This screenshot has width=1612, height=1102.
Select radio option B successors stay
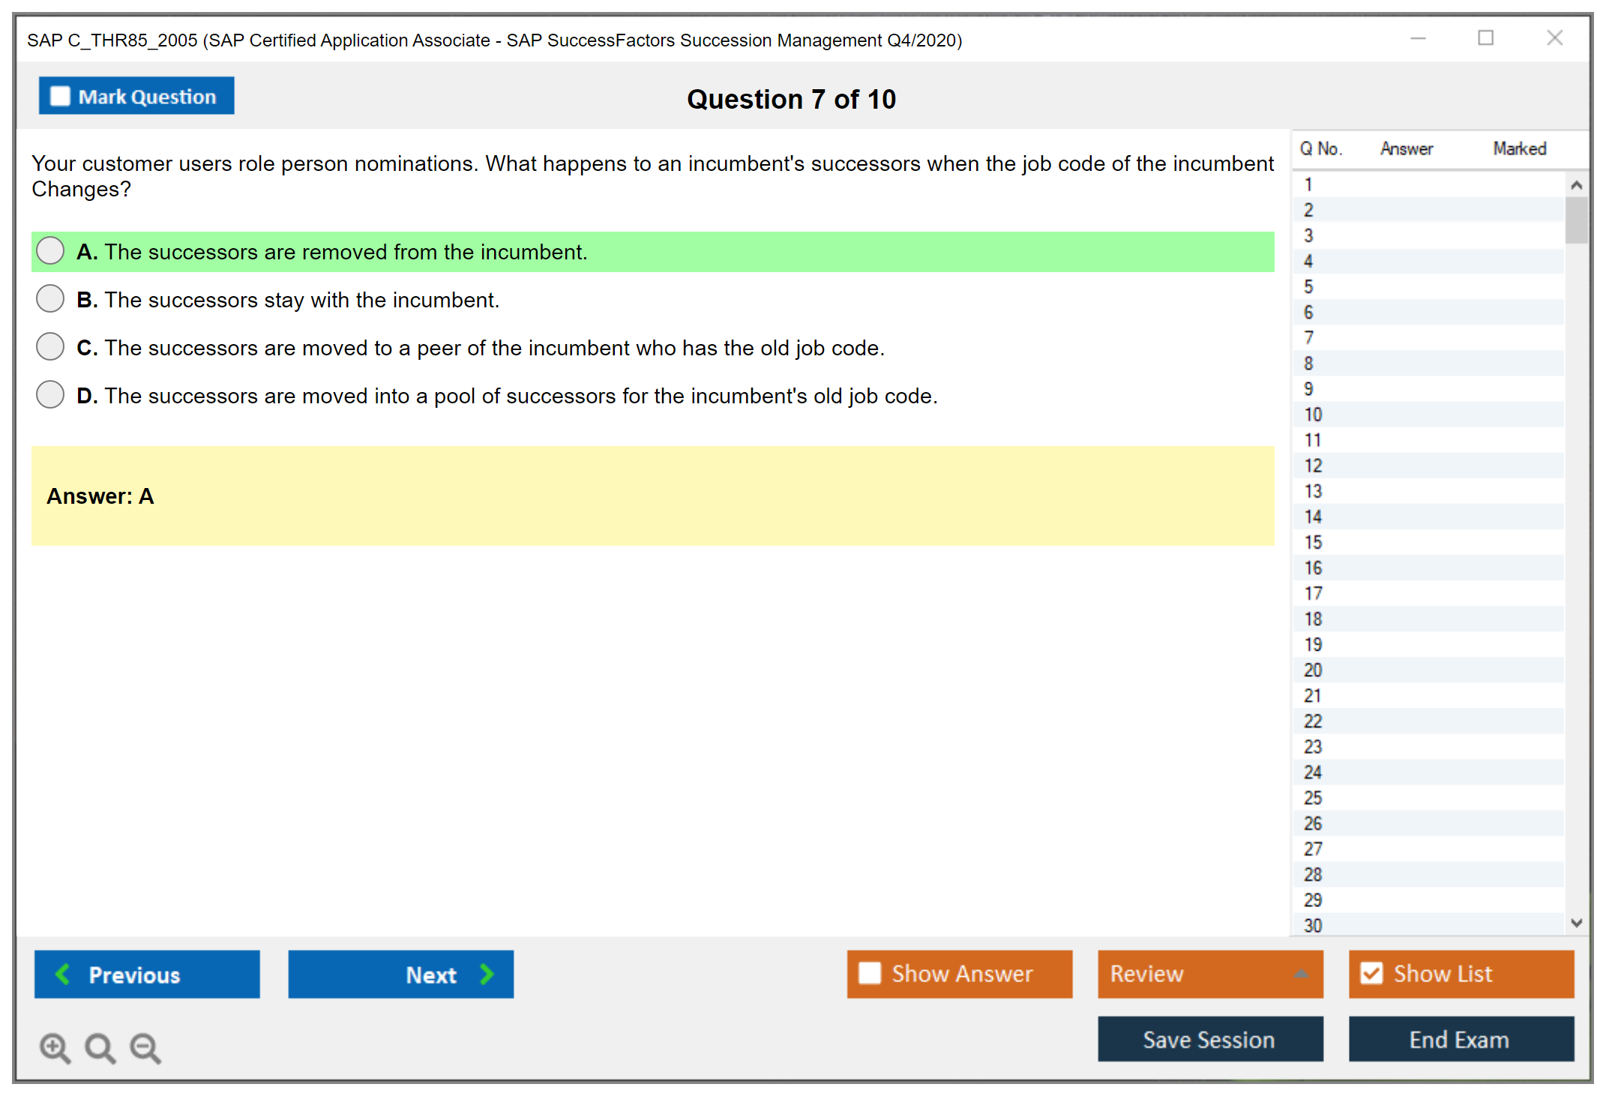50,299
